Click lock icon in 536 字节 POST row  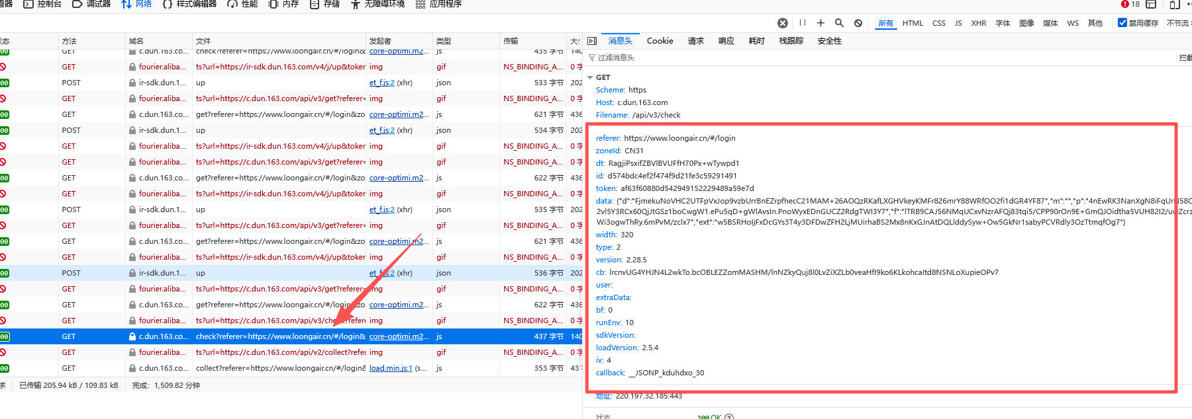click(132, 273)
